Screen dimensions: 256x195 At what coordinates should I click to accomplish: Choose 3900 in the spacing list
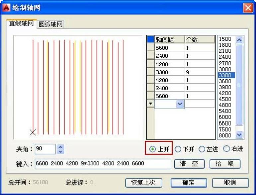[x=225, y=87]
